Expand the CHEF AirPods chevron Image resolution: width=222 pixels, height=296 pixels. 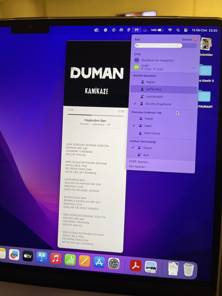click(194, 68)
